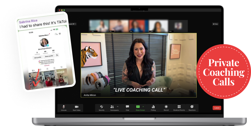Click the green Share Screen icon

pyautogui.click(x=138, y=107)
